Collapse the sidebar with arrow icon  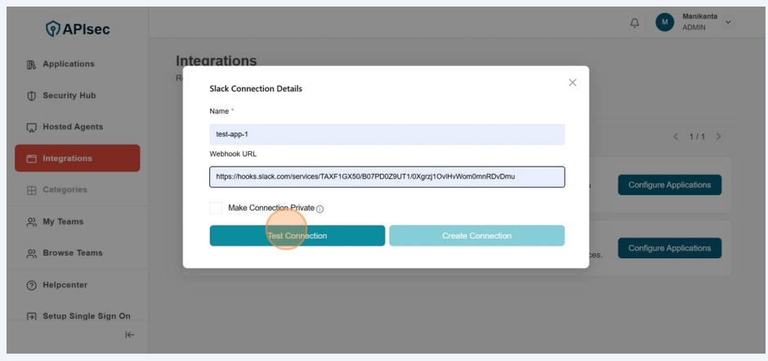click(x=129, y=334)
